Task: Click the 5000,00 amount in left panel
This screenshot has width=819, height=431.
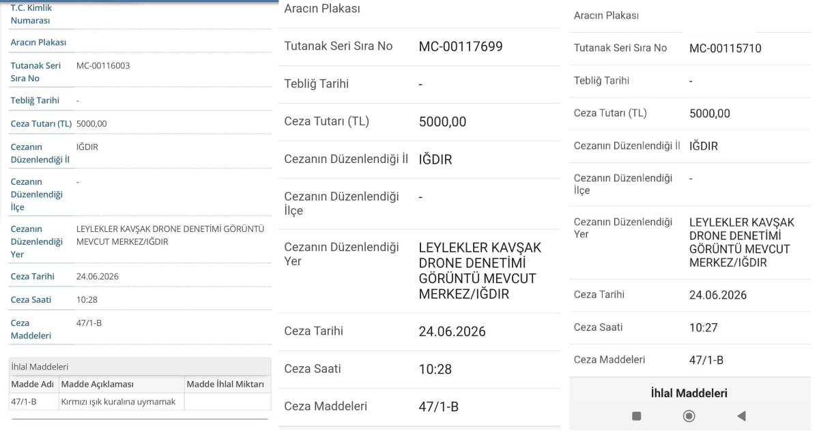Action: (91, 124)
